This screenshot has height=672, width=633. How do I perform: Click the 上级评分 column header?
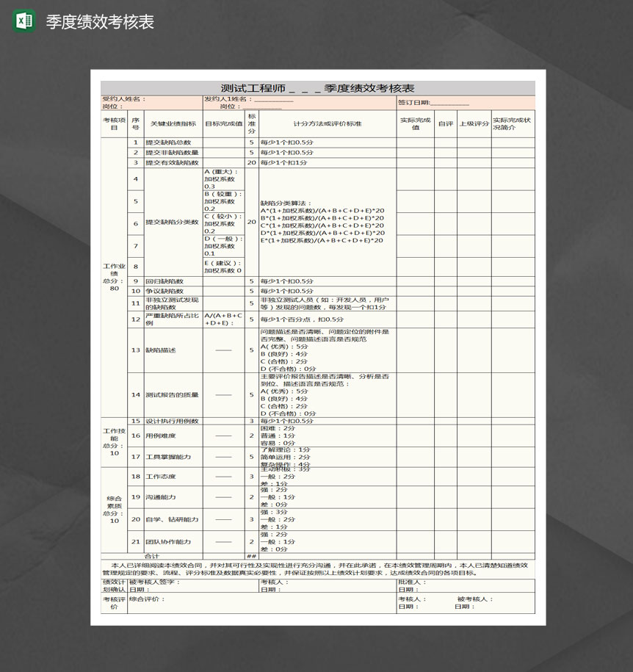(474, 123)
